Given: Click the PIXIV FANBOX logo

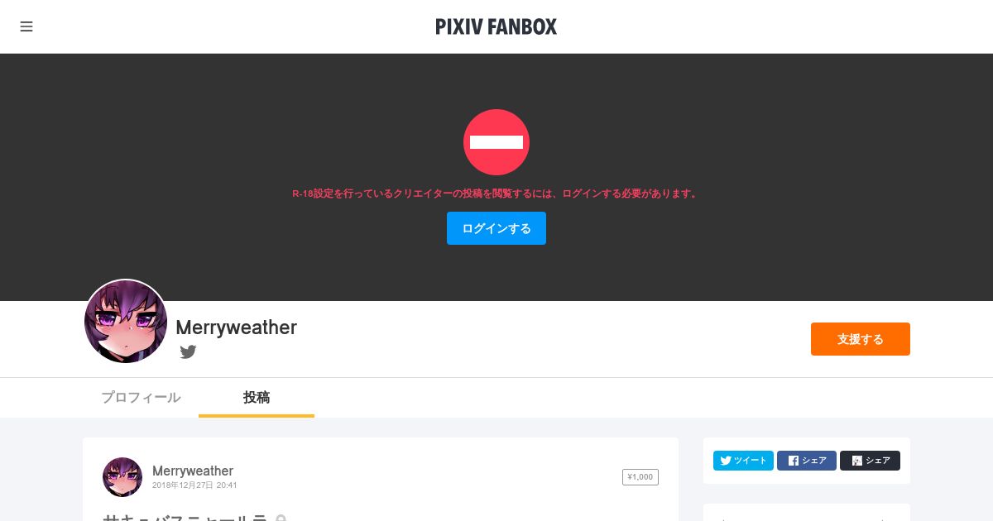Looking at the screenshot, I should pyautogui.click(x=496, y=26).
